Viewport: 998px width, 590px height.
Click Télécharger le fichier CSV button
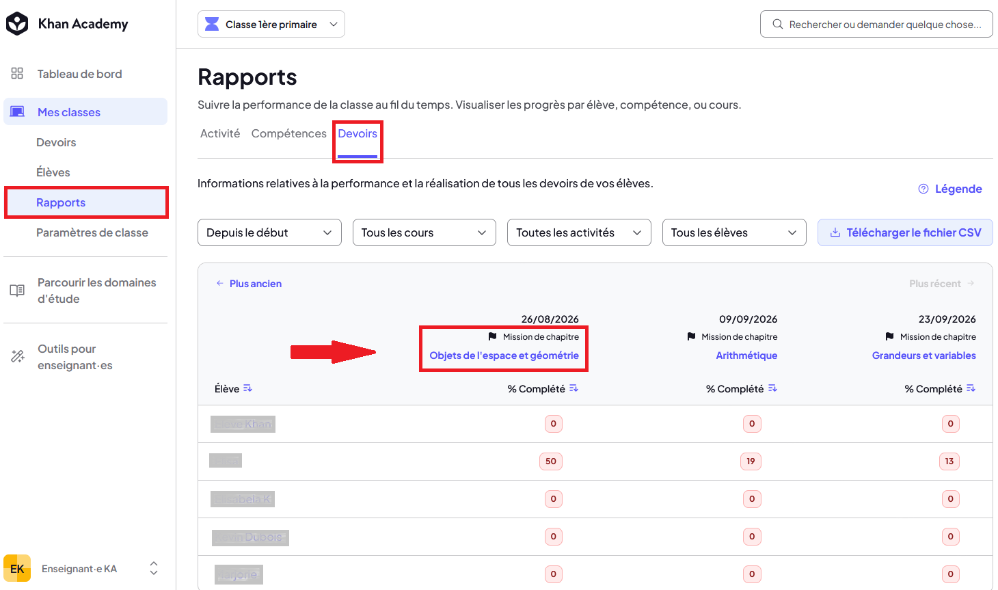[x=905, y=232]
